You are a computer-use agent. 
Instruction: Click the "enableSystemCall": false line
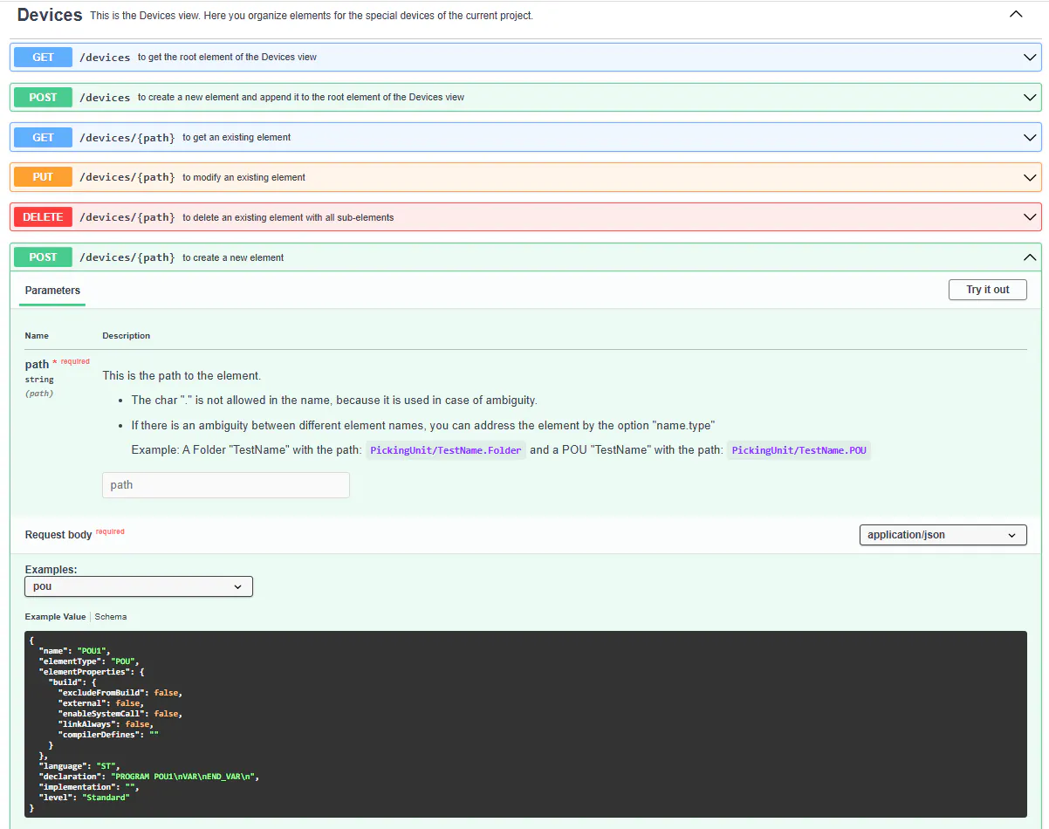120,714
